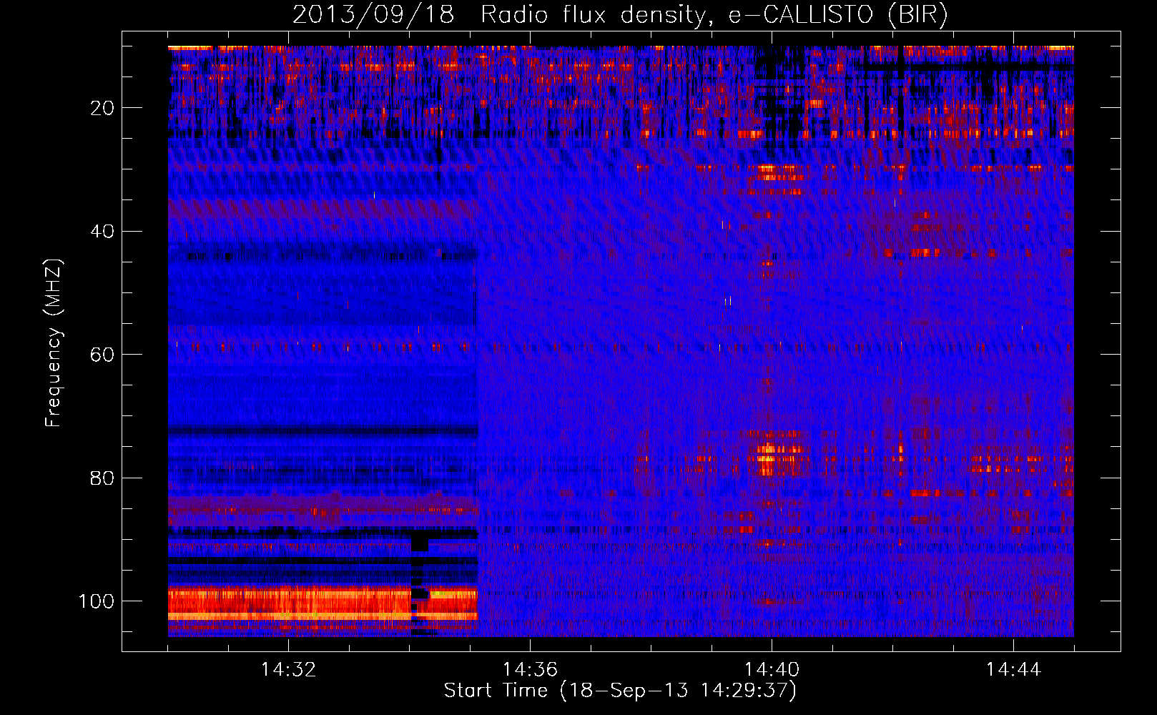The image size is (1157, 715).
Task: Click the 40 frequency tick label
Action: click(x=103, y=232)
